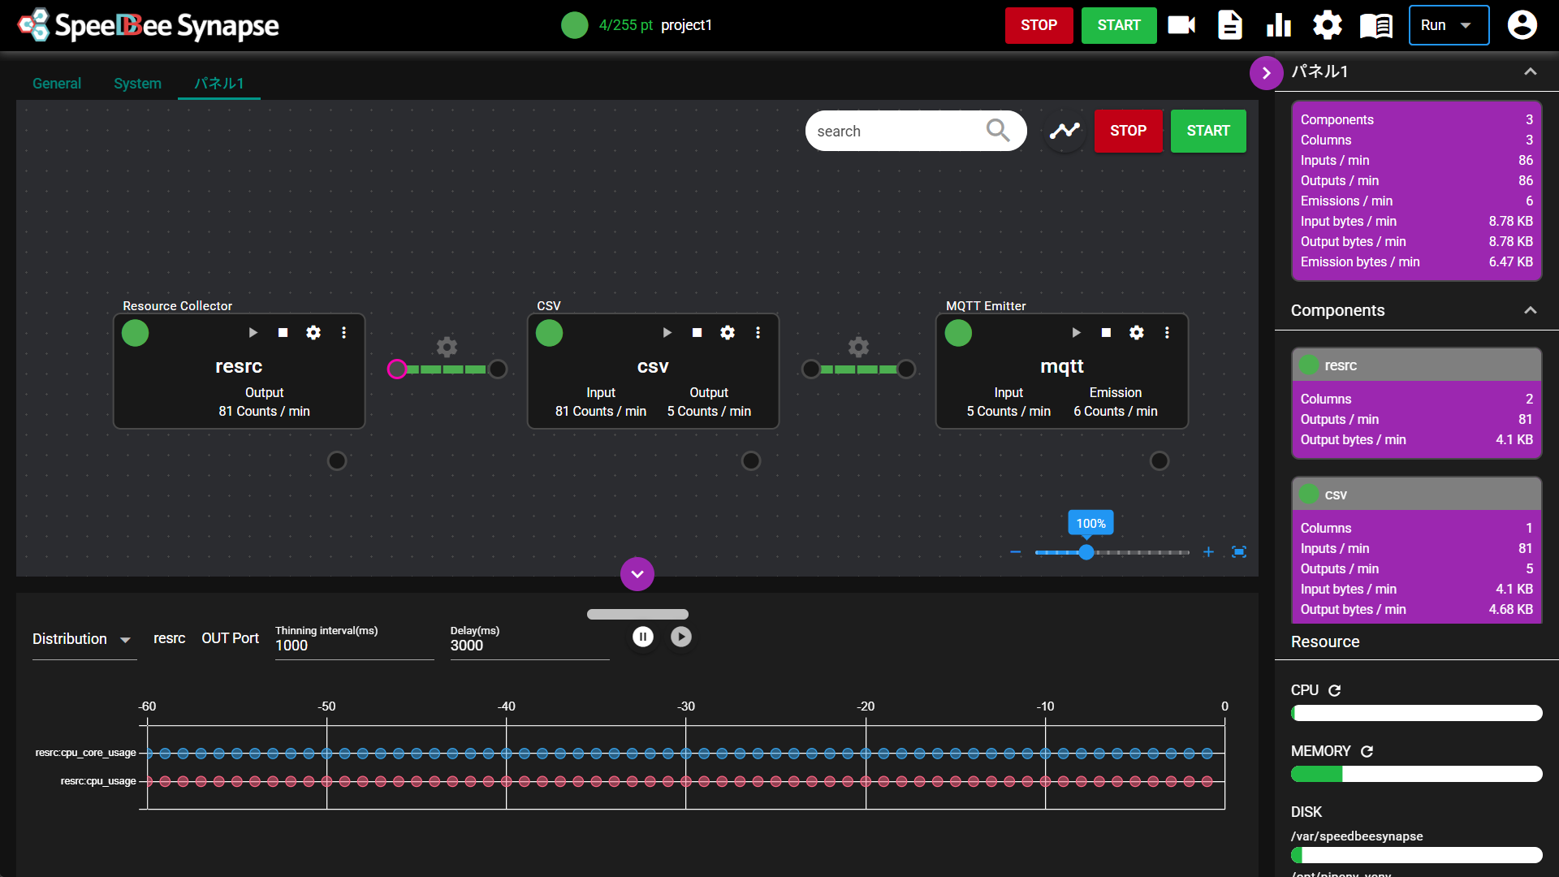Open the Distribution chart type dropdown
This screenshot has height=877, width=1559.
(81, 639)
